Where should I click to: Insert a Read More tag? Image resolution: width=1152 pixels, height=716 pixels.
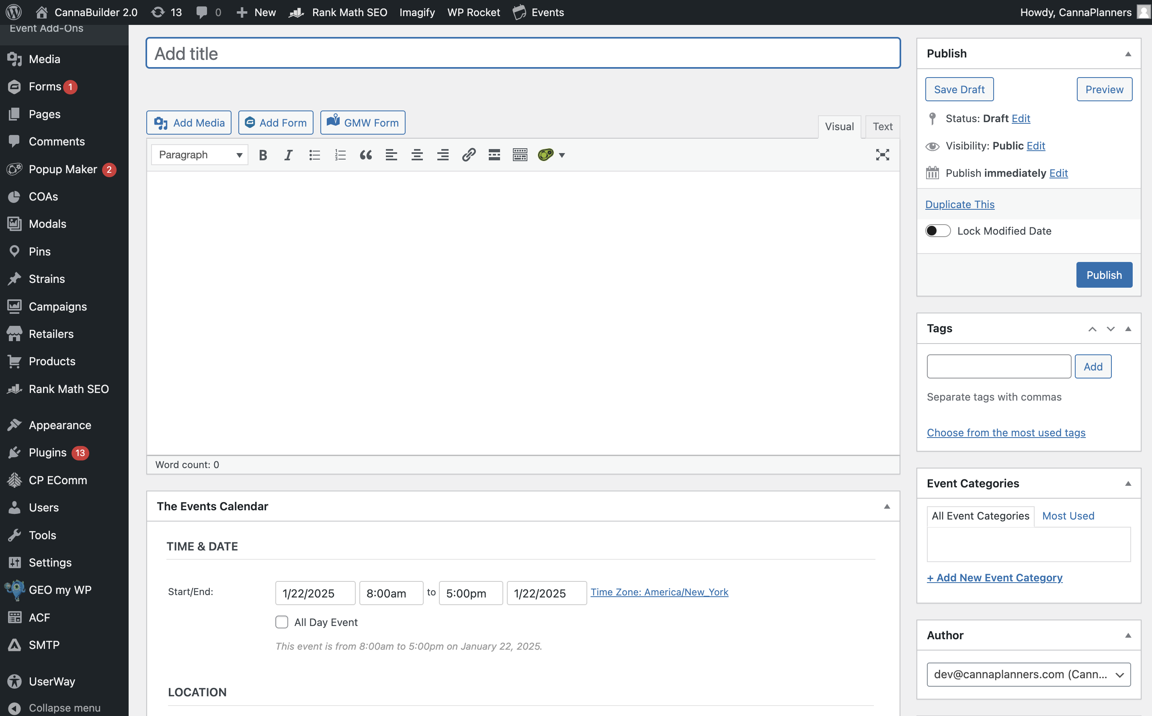coord(494,155)
